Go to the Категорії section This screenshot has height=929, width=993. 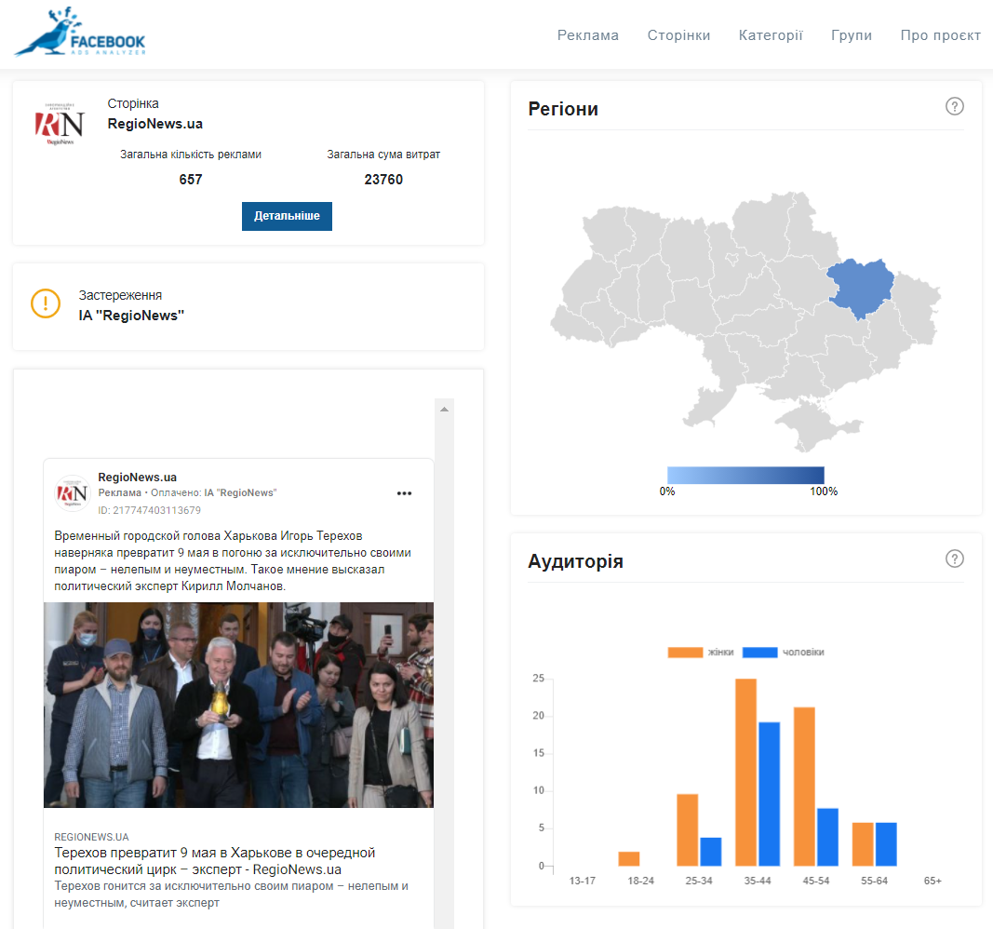pos(771,35)
